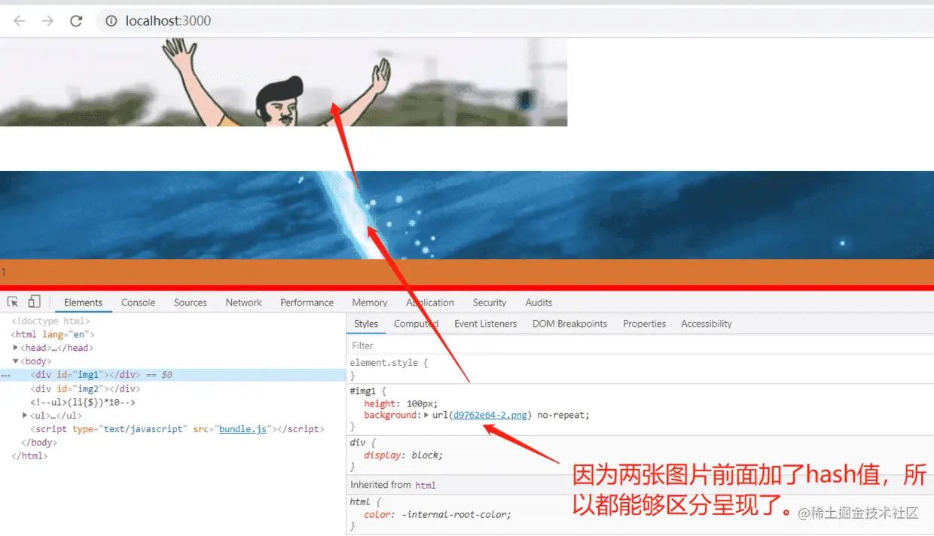Screen dimensions: 934x536
Task: Click the styles Filter field
Action: click(x=640, y=346)
